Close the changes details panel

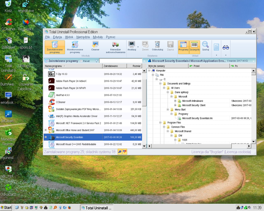253,61
